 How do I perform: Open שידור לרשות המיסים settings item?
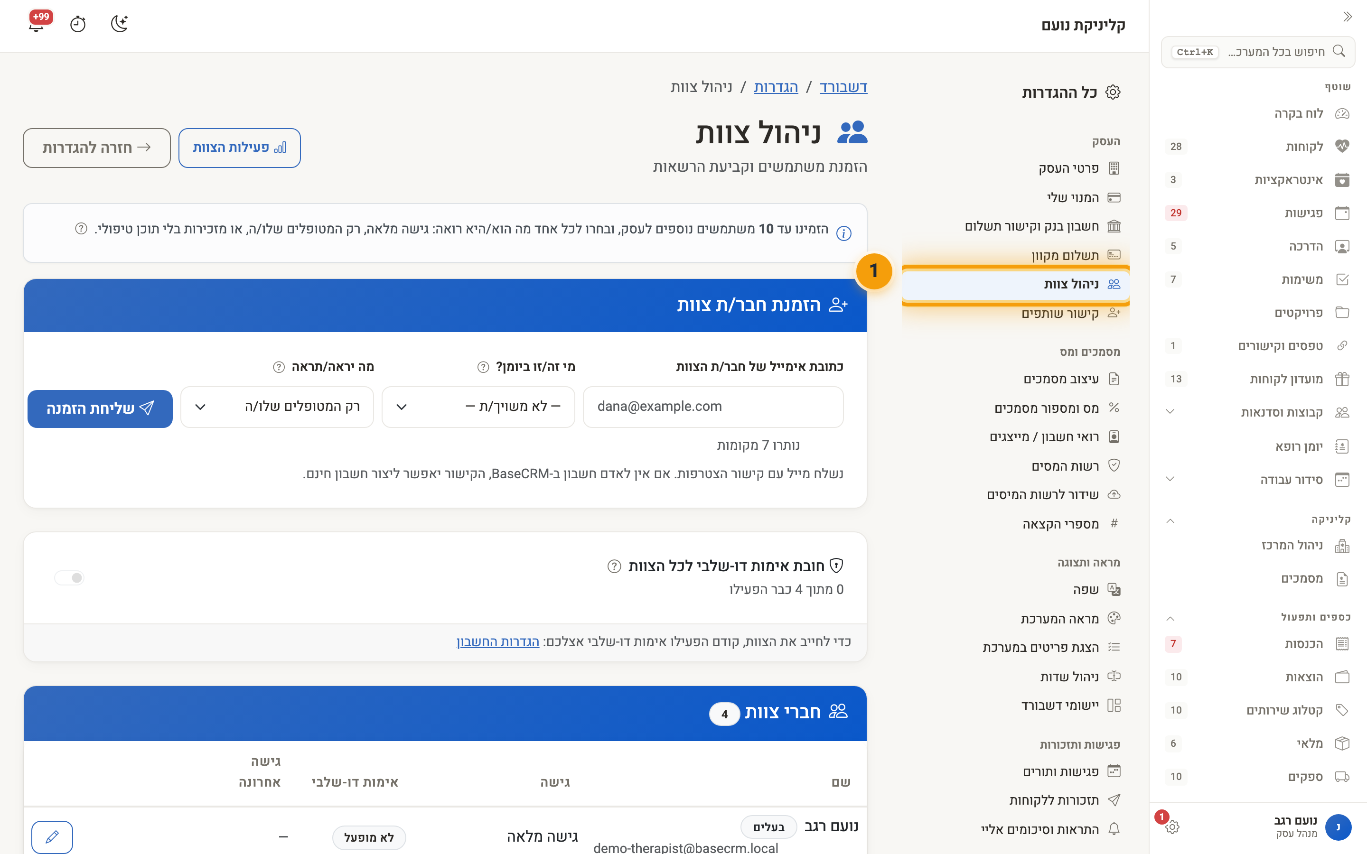(1015, 495)
